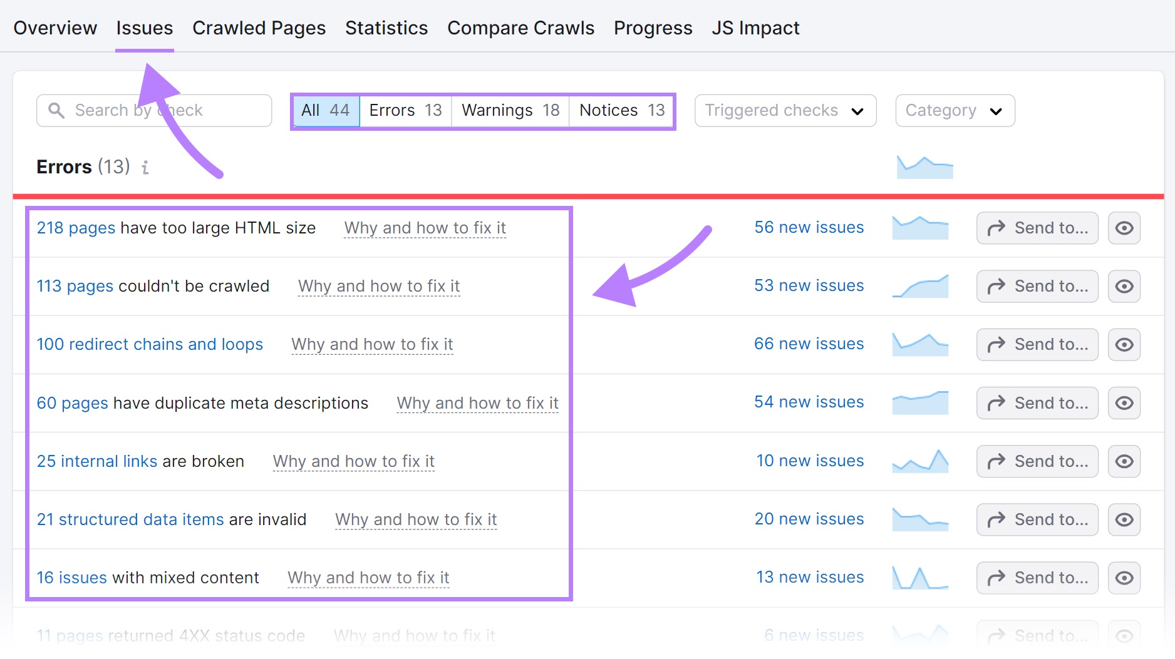Click Send to... for the 56 new issues row
The height and width of the screenshot is (659, 1175).
pyautogui.click(x=1037, y=228)
